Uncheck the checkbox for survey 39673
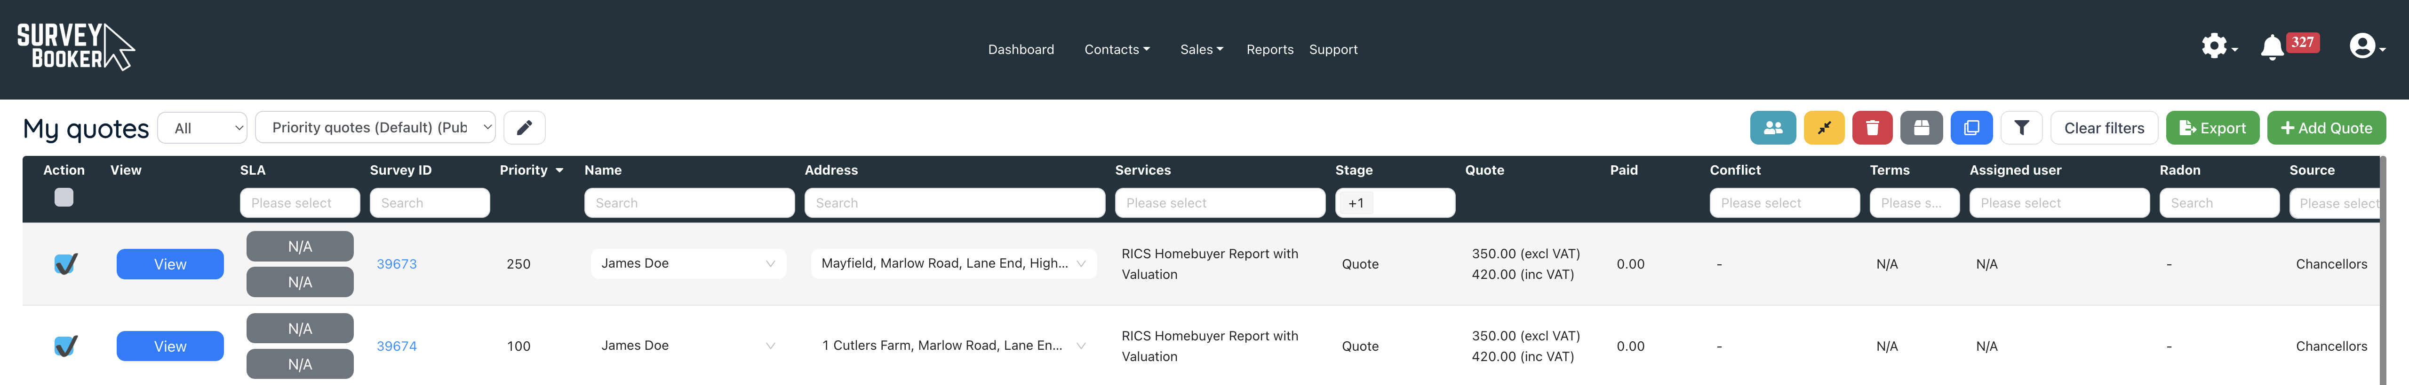Viewport: 2409px width, 385px height. point(64,264)
